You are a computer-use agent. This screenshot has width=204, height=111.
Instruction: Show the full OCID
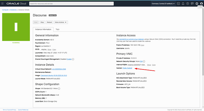(49, 50)
